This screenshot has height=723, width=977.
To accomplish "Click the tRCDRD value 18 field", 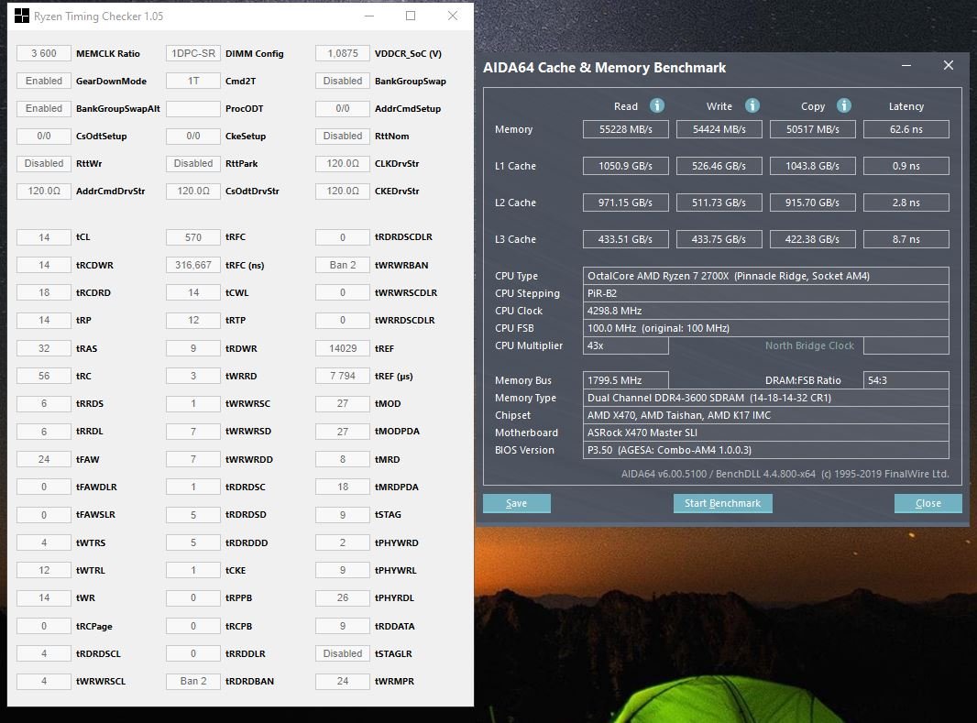I will [44, 292].
